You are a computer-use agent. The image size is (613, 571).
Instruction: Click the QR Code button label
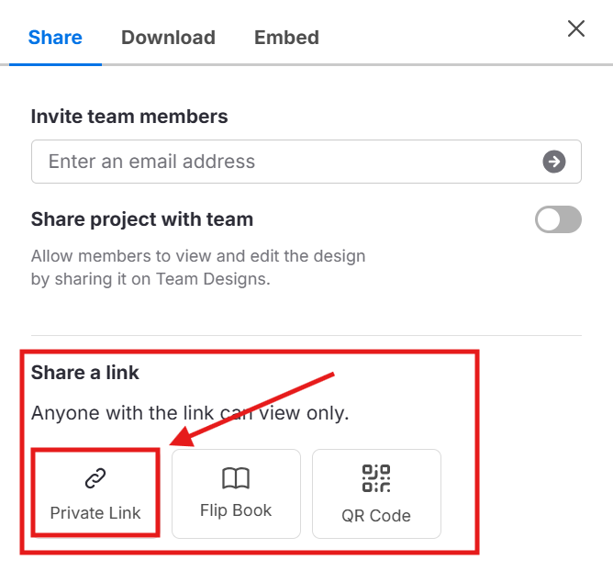pyautogui.click(x=376, y=515)
